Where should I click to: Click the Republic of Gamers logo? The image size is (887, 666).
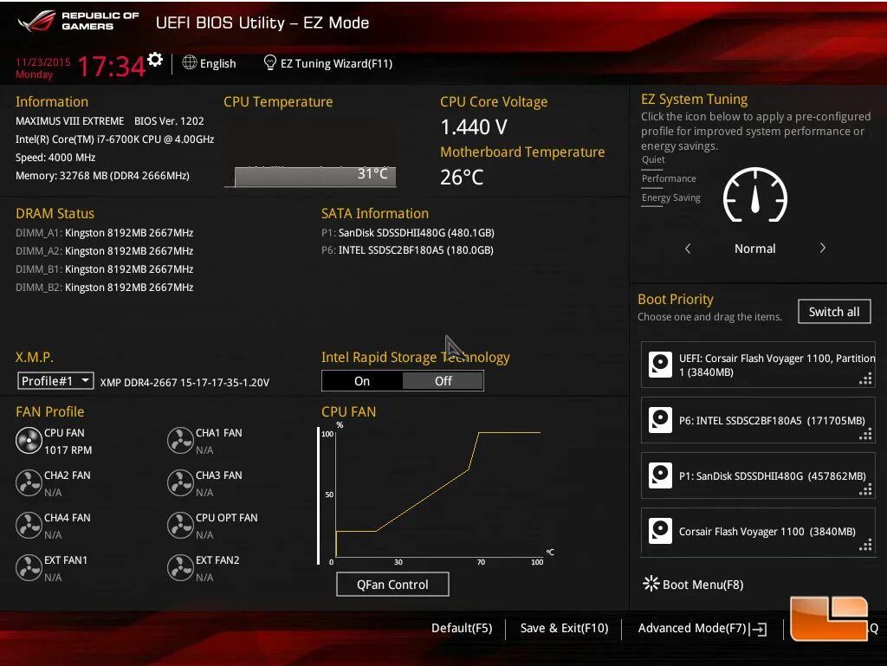pyautogui.click(x=78, y=21)
